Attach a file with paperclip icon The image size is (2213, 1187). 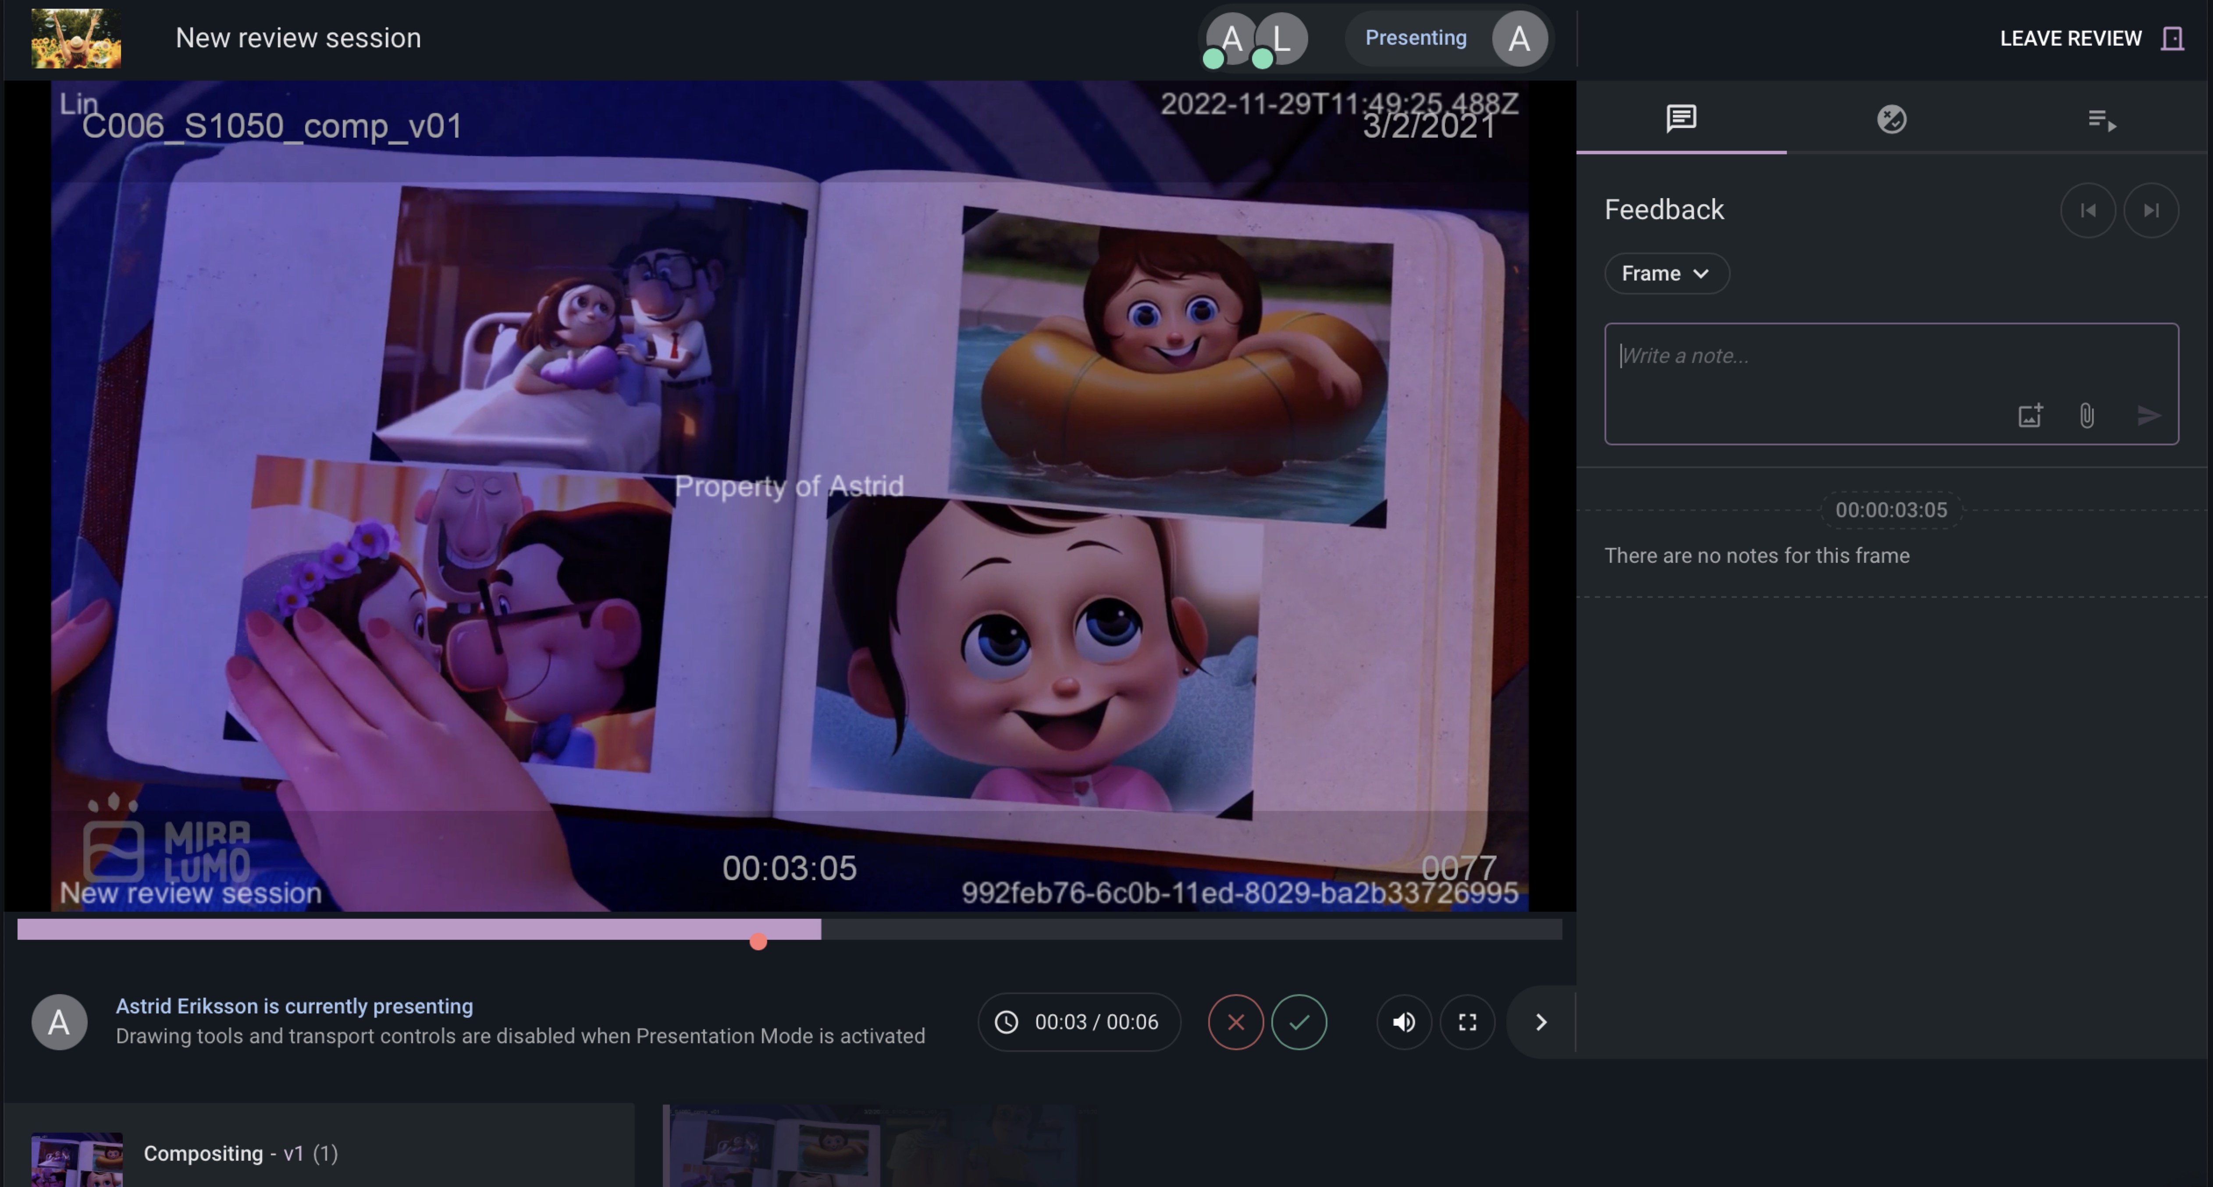(x=2086, y=416)
